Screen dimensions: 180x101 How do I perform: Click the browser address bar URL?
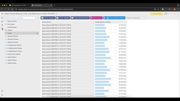pos(46,9)
